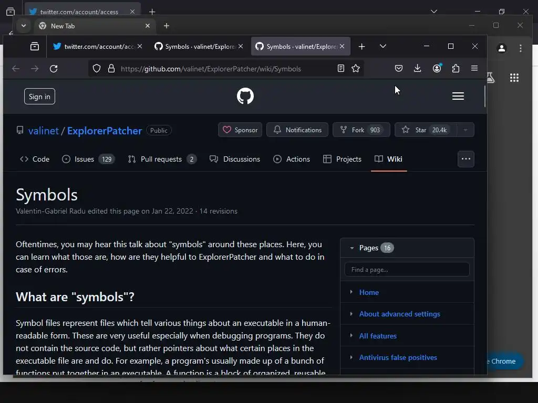Open Firefox View tab icon
Screen dimensions: 538x403
point(35,46)
